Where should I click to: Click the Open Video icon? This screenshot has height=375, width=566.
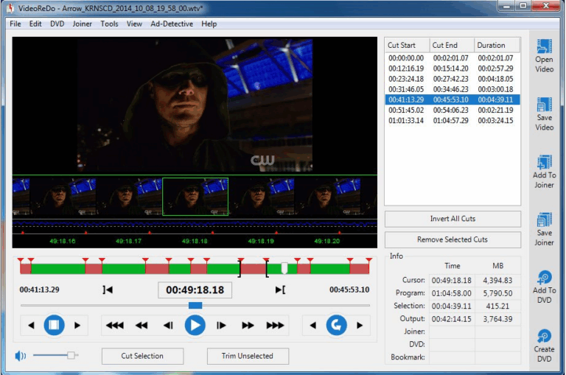pos(544,47)
